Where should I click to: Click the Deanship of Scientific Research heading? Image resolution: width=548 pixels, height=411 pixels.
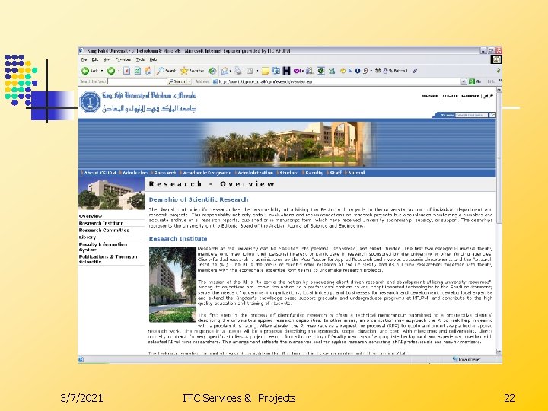[x=199, y=199]
